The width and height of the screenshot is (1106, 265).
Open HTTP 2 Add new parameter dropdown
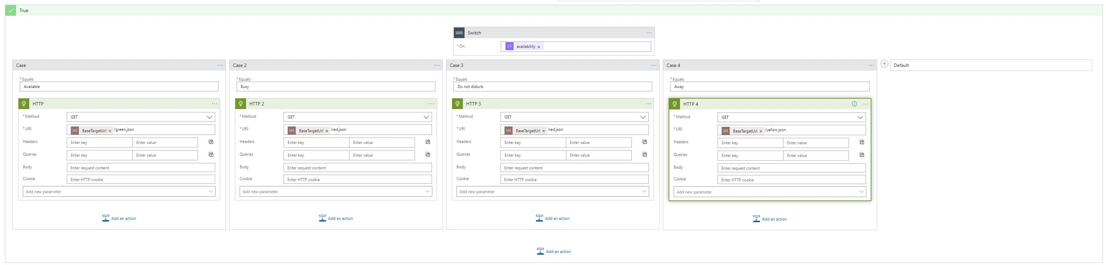(336, 192)
